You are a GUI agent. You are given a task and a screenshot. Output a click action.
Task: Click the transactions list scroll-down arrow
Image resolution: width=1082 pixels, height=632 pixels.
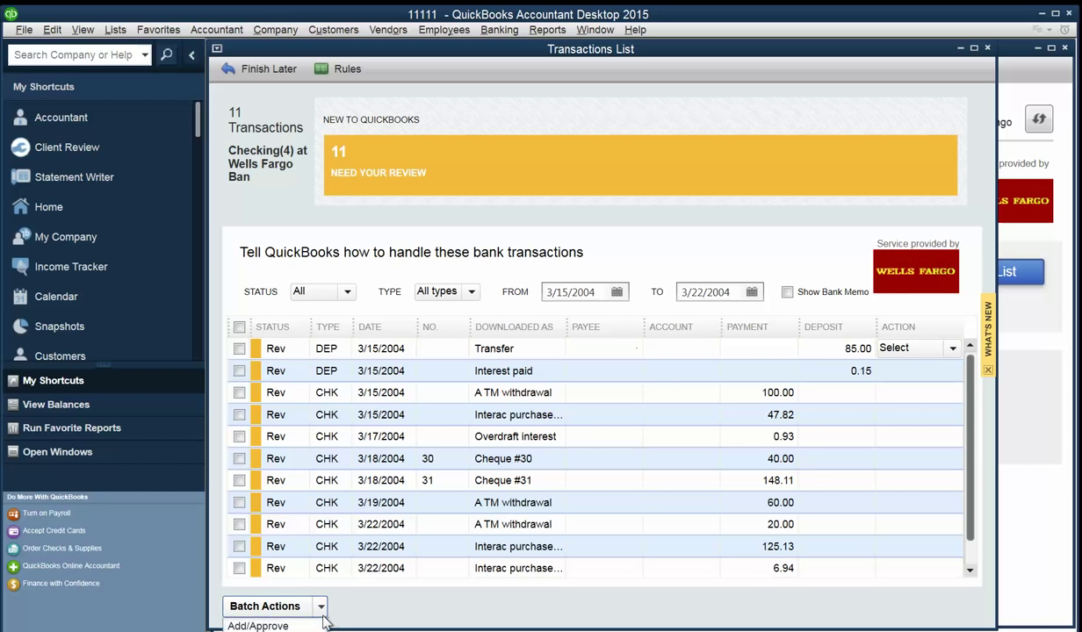tap(970, 570)
